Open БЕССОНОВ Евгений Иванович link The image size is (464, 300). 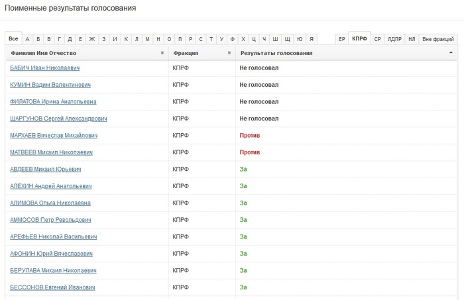(x=52, y=287)
